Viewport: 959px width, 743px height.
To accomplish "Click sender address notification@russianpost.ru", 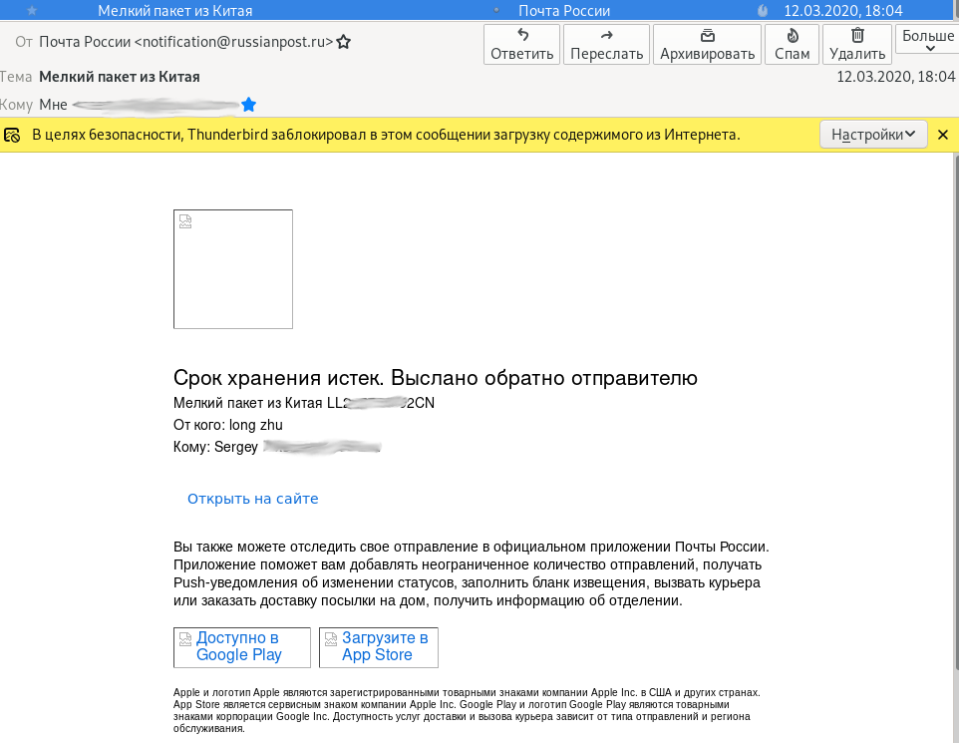I will pyautogui.click(x=233, y=42).
